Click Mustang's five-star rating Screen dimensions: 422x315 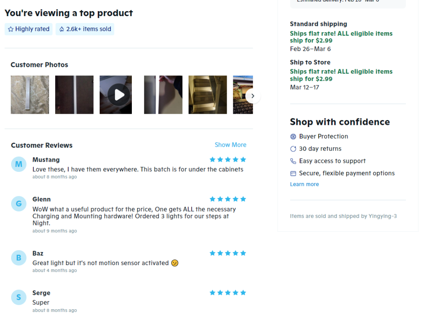(x=227, y=160)
